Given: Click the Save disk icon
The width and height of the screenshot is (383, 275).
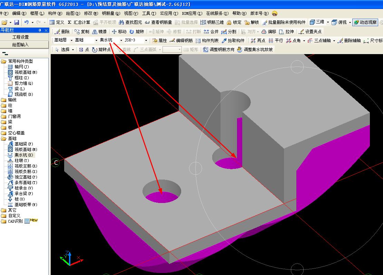Looking at the screenshot, I should (16, 22).
